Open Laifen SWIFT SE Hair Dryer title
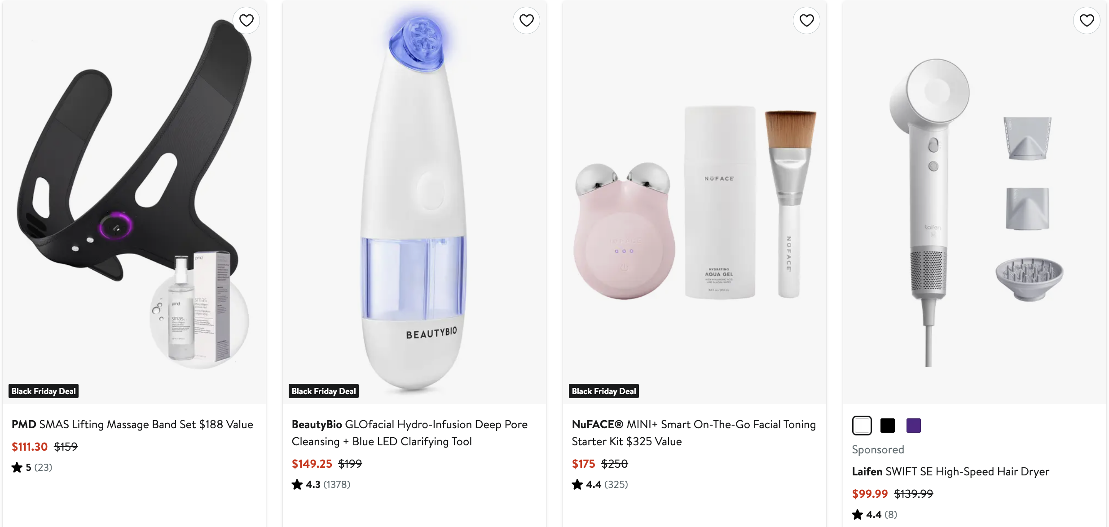The image size is (1109, 527). point(951,472)
